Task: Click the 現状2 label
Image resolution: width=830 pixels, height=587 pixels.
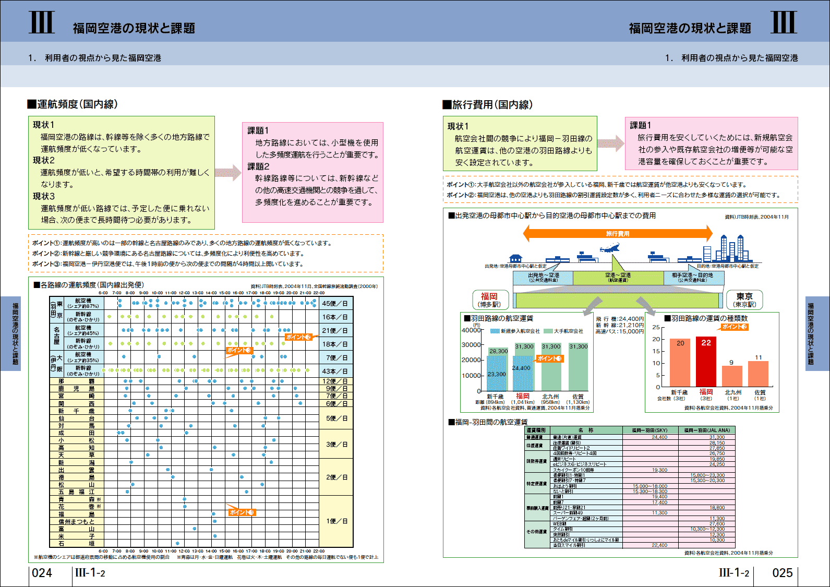Action: pos(44,160)
